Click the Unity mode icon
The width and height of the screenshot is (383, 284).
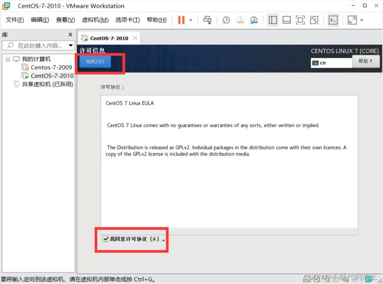click(x=314, y=20)
